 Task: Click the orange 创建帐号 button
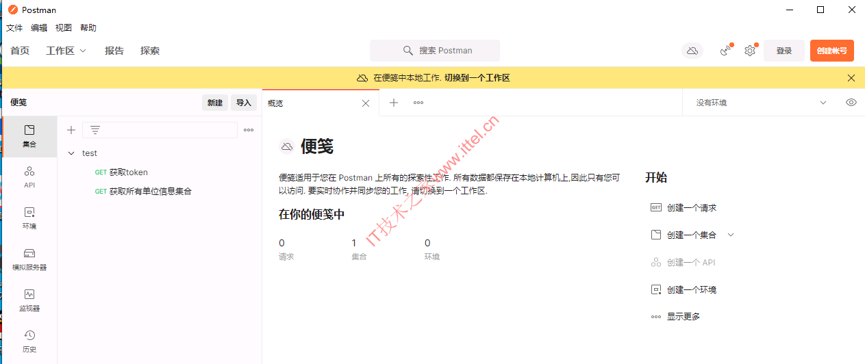click(832, 51)
